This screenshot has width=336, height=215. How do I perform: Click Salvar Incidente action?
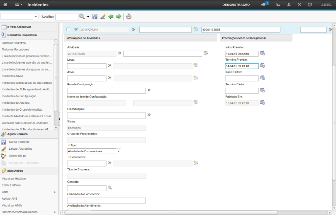[19, 142]
